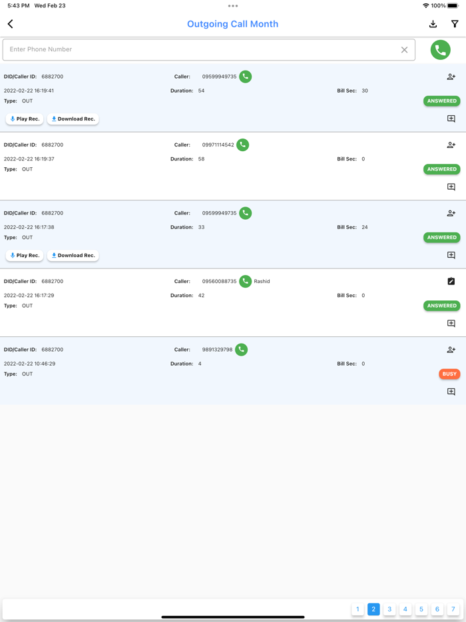Call 09971114542 with the green phone icon
Image resolution: width=466 pixels, height=622 pixels.
click(x=243, y=145)
